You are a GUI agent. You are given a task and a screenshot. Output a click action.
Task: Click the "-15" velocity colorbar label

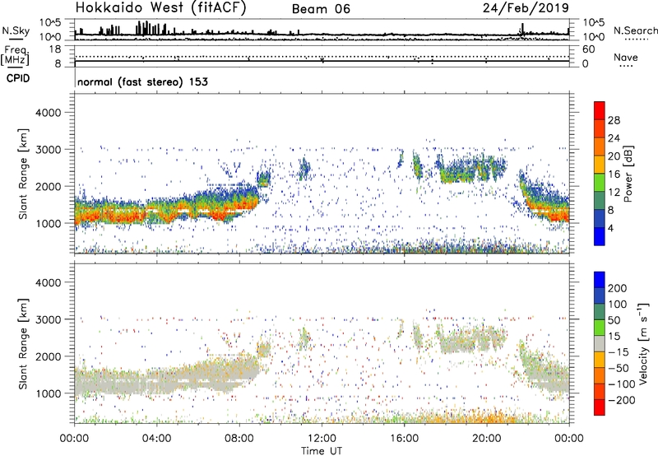point(619,351)
